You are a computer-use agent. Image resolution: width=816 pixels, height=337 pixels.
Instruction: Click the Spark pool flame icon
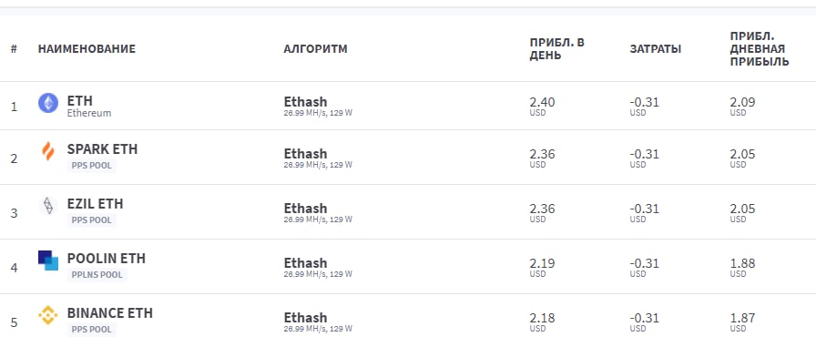click(48, 151)
